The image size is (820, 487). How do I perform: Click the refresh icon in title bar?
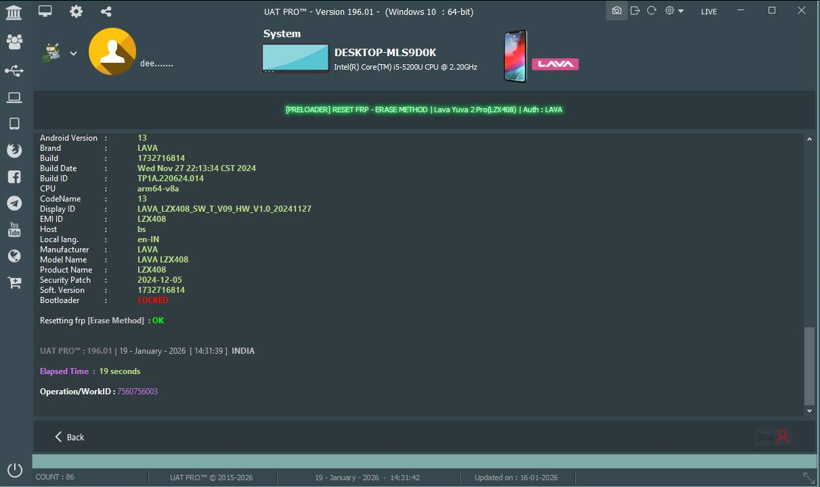pos(651,11)
